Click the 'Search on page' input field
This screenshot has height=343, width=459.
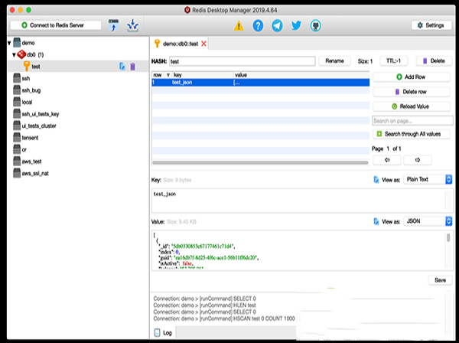(x=412, y=121)
